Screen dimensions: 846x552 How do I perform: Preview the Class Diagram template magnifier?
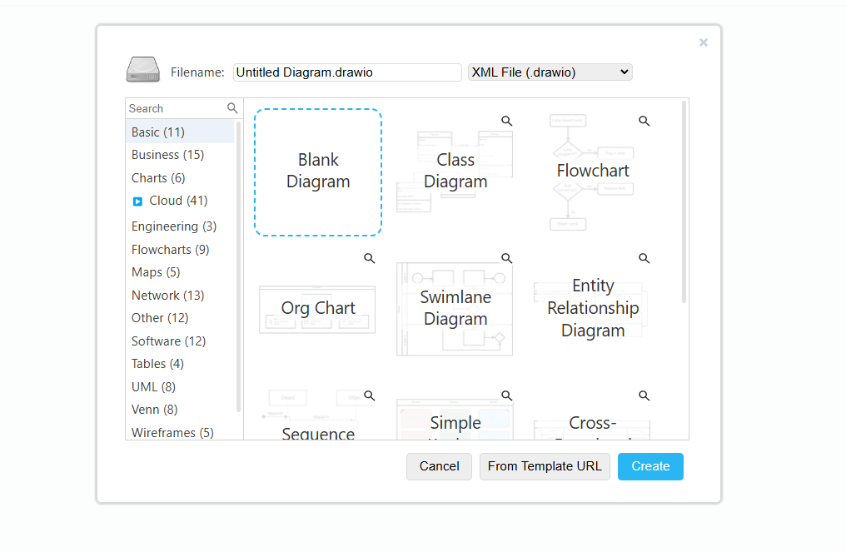(x=506, y=121)
